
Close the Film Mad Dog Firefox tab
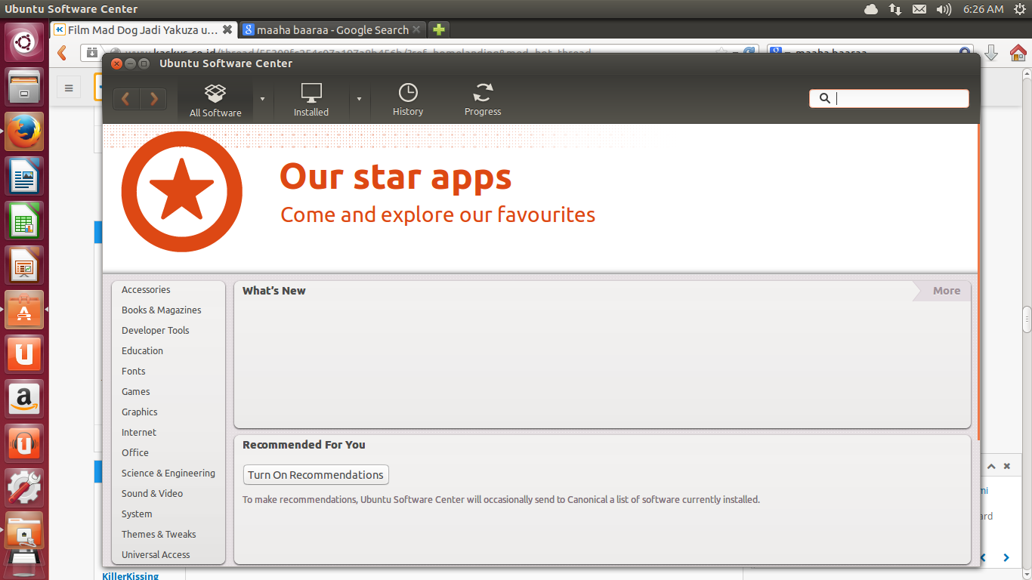pyautogui.click(x=227, y=29)
